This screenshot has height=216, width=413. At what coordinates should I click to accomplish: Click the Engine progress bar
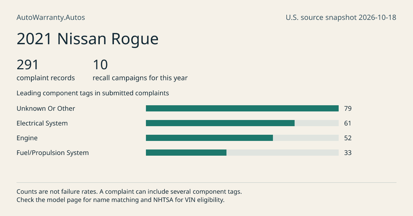242,138
